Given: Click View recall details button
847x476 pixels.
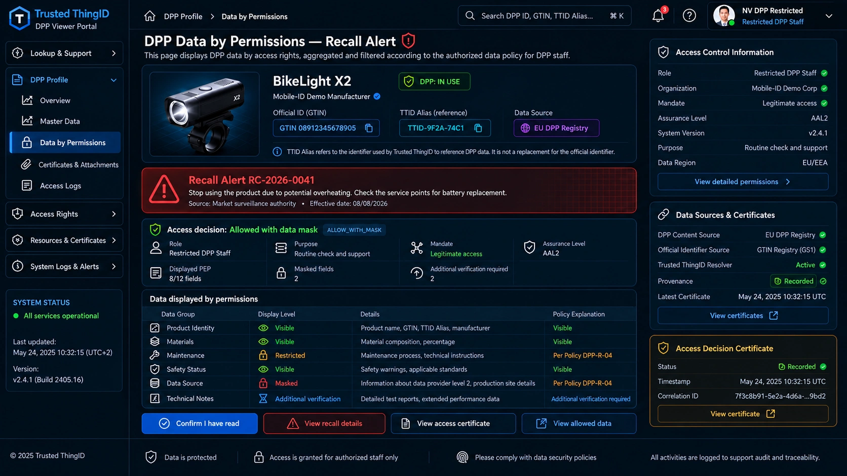Looking at the screenshot, I should pos(324,423).
